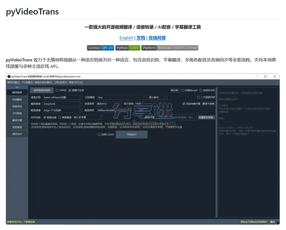Open the 语音识别设置(R) menu
Screen dimensions: 286x230
[44, 82]
